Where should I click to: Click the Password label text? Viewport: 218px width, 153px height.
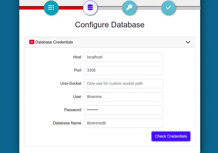coord(73,110)
